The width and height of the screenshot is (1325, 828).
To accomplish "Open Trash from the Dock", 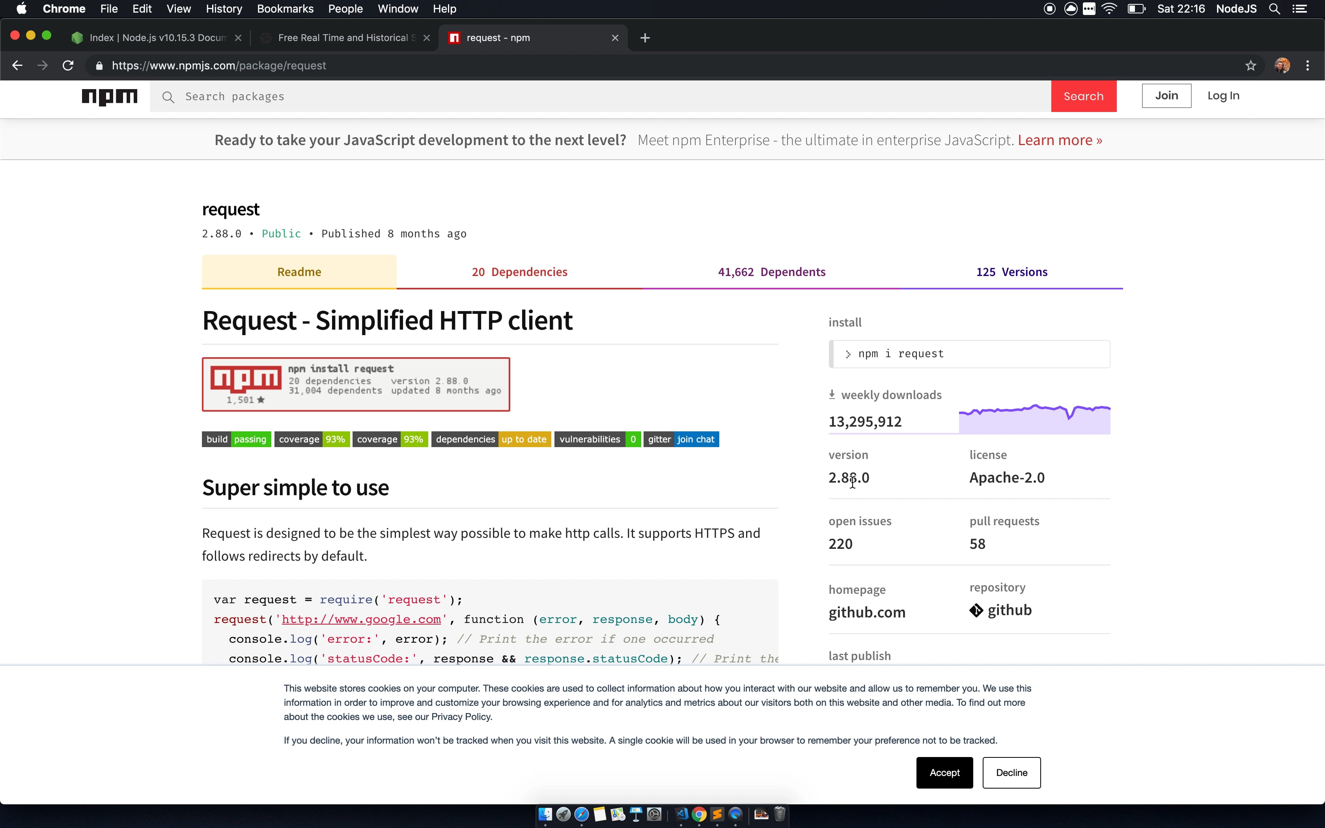I will (x=780, y=814).
